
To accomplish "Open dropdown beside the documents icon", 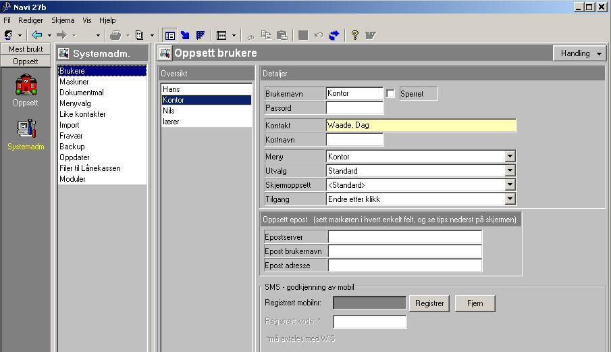I will (153, 36).
